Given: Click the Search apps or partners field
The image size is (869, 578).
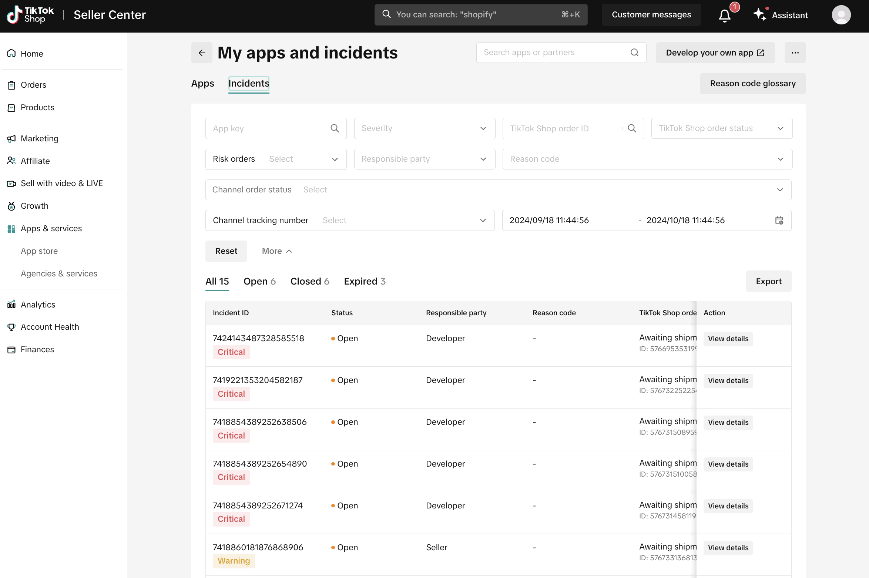Looking at the screenshot, I should 551,53.
